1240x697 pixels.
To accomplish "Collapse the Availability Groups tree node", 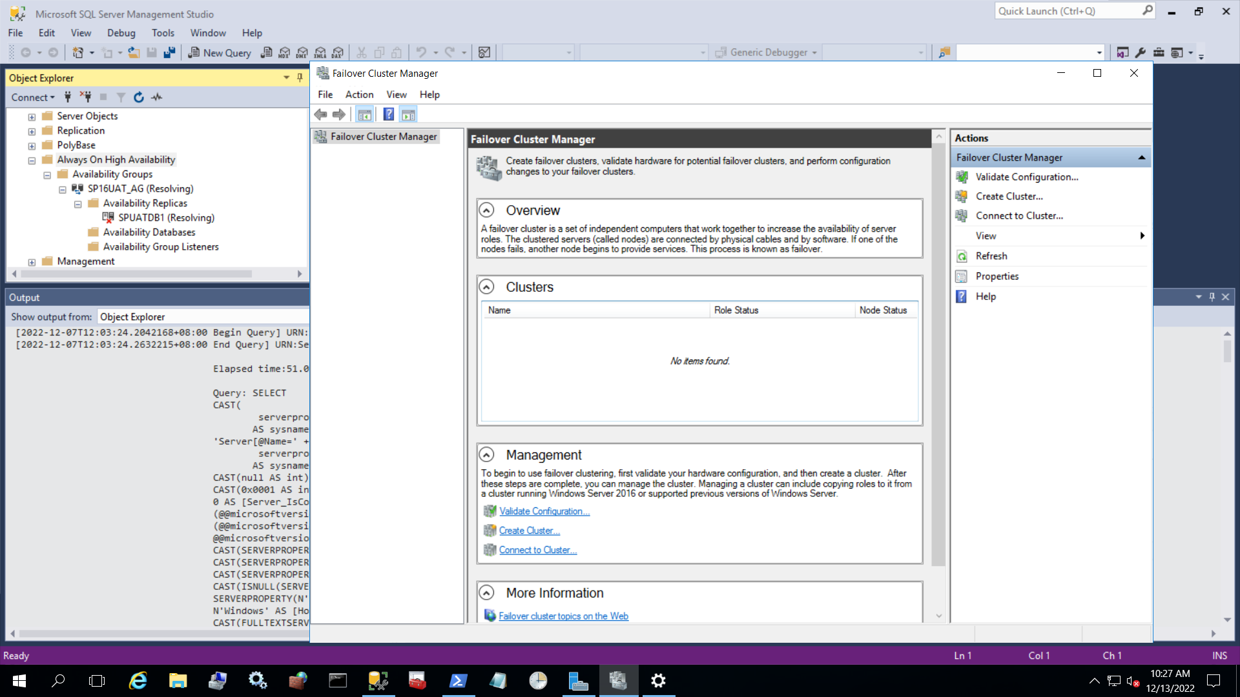I will coord(47,174).
